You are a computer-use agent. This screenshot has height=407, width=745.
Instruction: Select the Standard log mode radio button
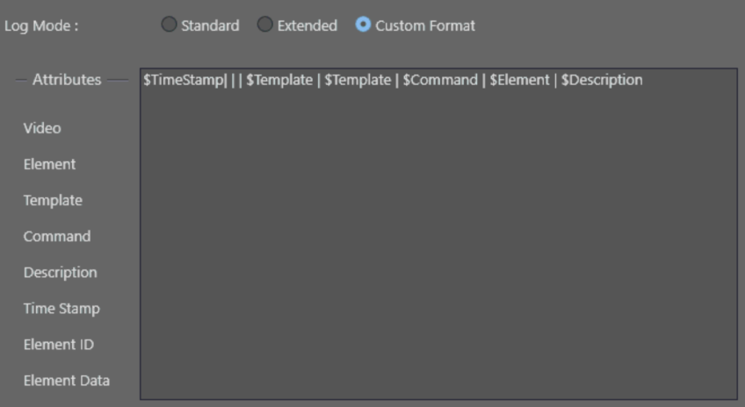click(x=170, y=25)
